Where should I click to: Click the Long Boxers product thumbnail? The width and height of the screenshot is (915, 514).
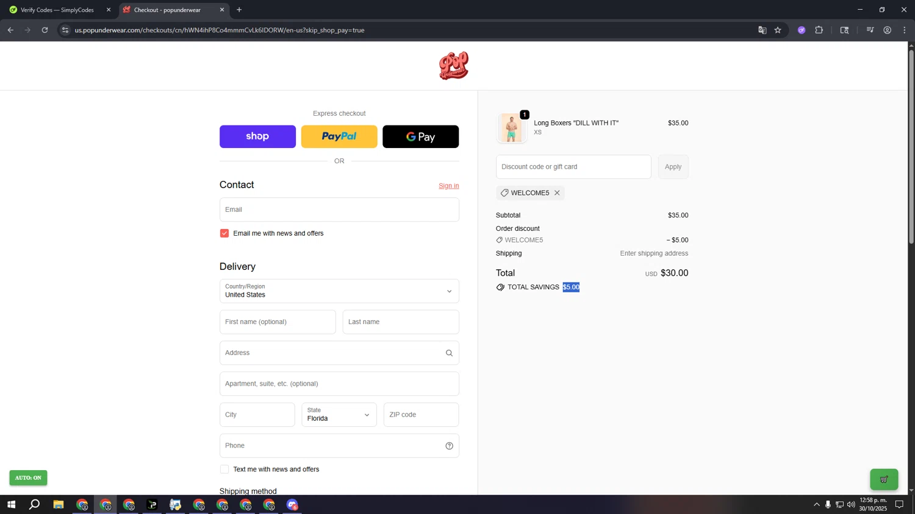[512, 128]
